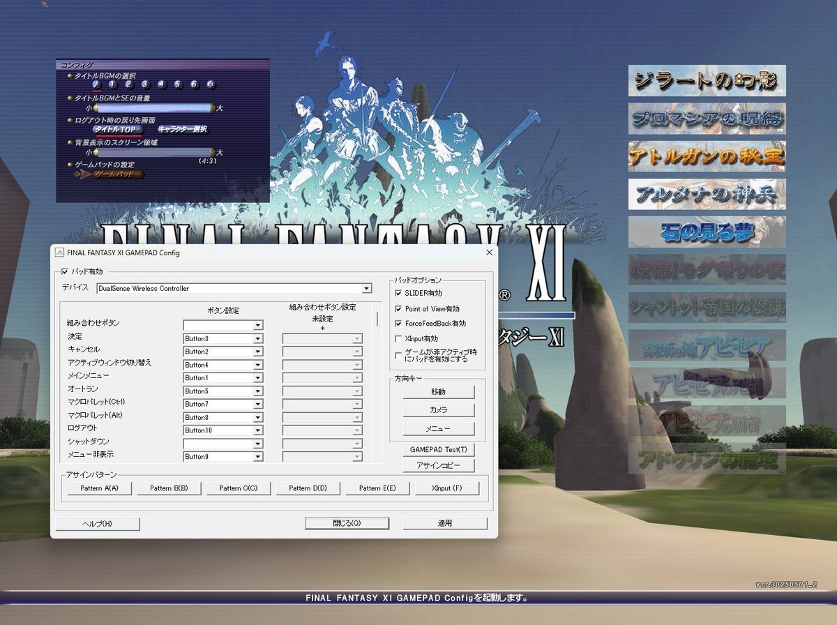The image size is (837, 625).
Task: Click the (4:3) aspect ratio text
Action: point(209,161)
